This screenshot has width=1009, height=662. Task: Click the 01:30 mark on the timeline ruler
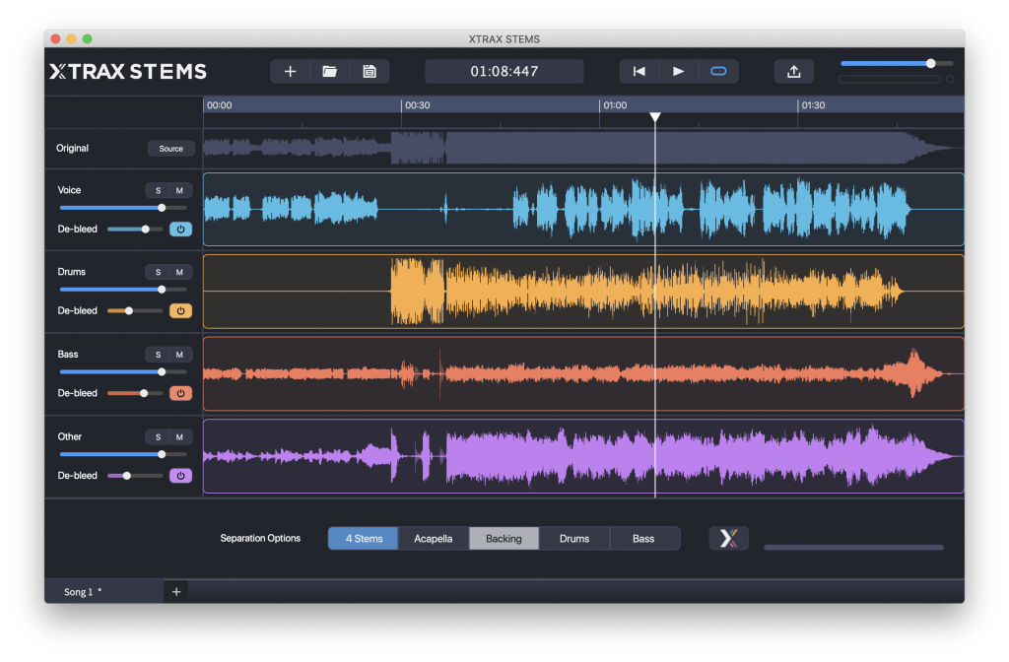coord(813,105)
